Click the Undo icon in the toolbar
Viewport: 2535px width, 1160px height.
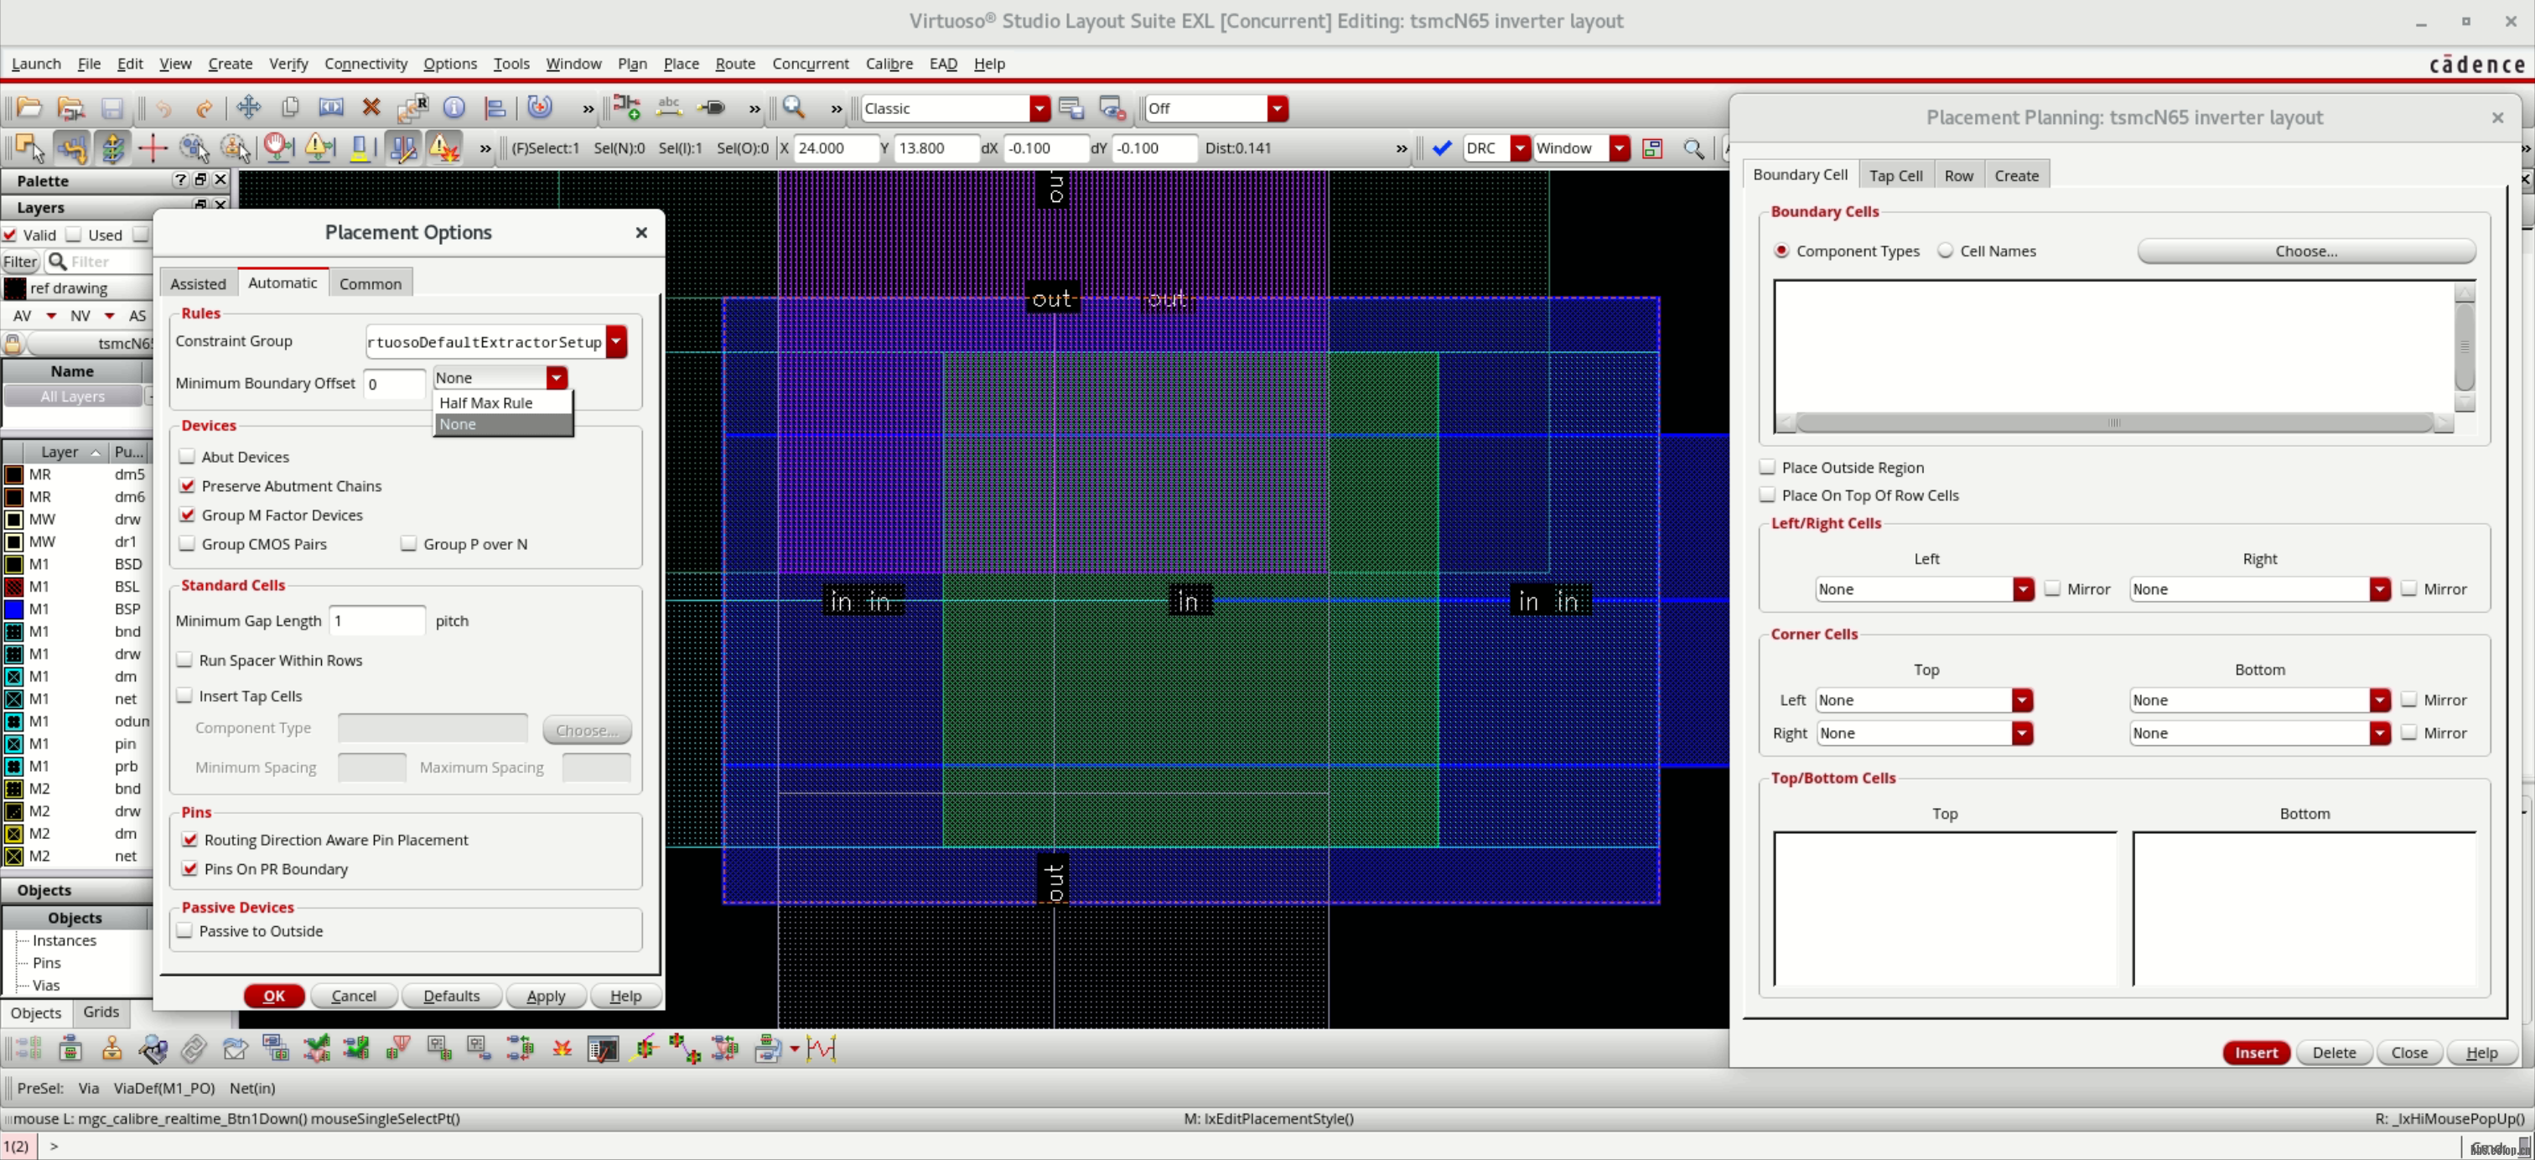[x=163, y=108]
